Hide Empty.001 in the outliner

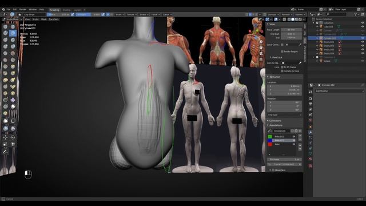(363, 42)
